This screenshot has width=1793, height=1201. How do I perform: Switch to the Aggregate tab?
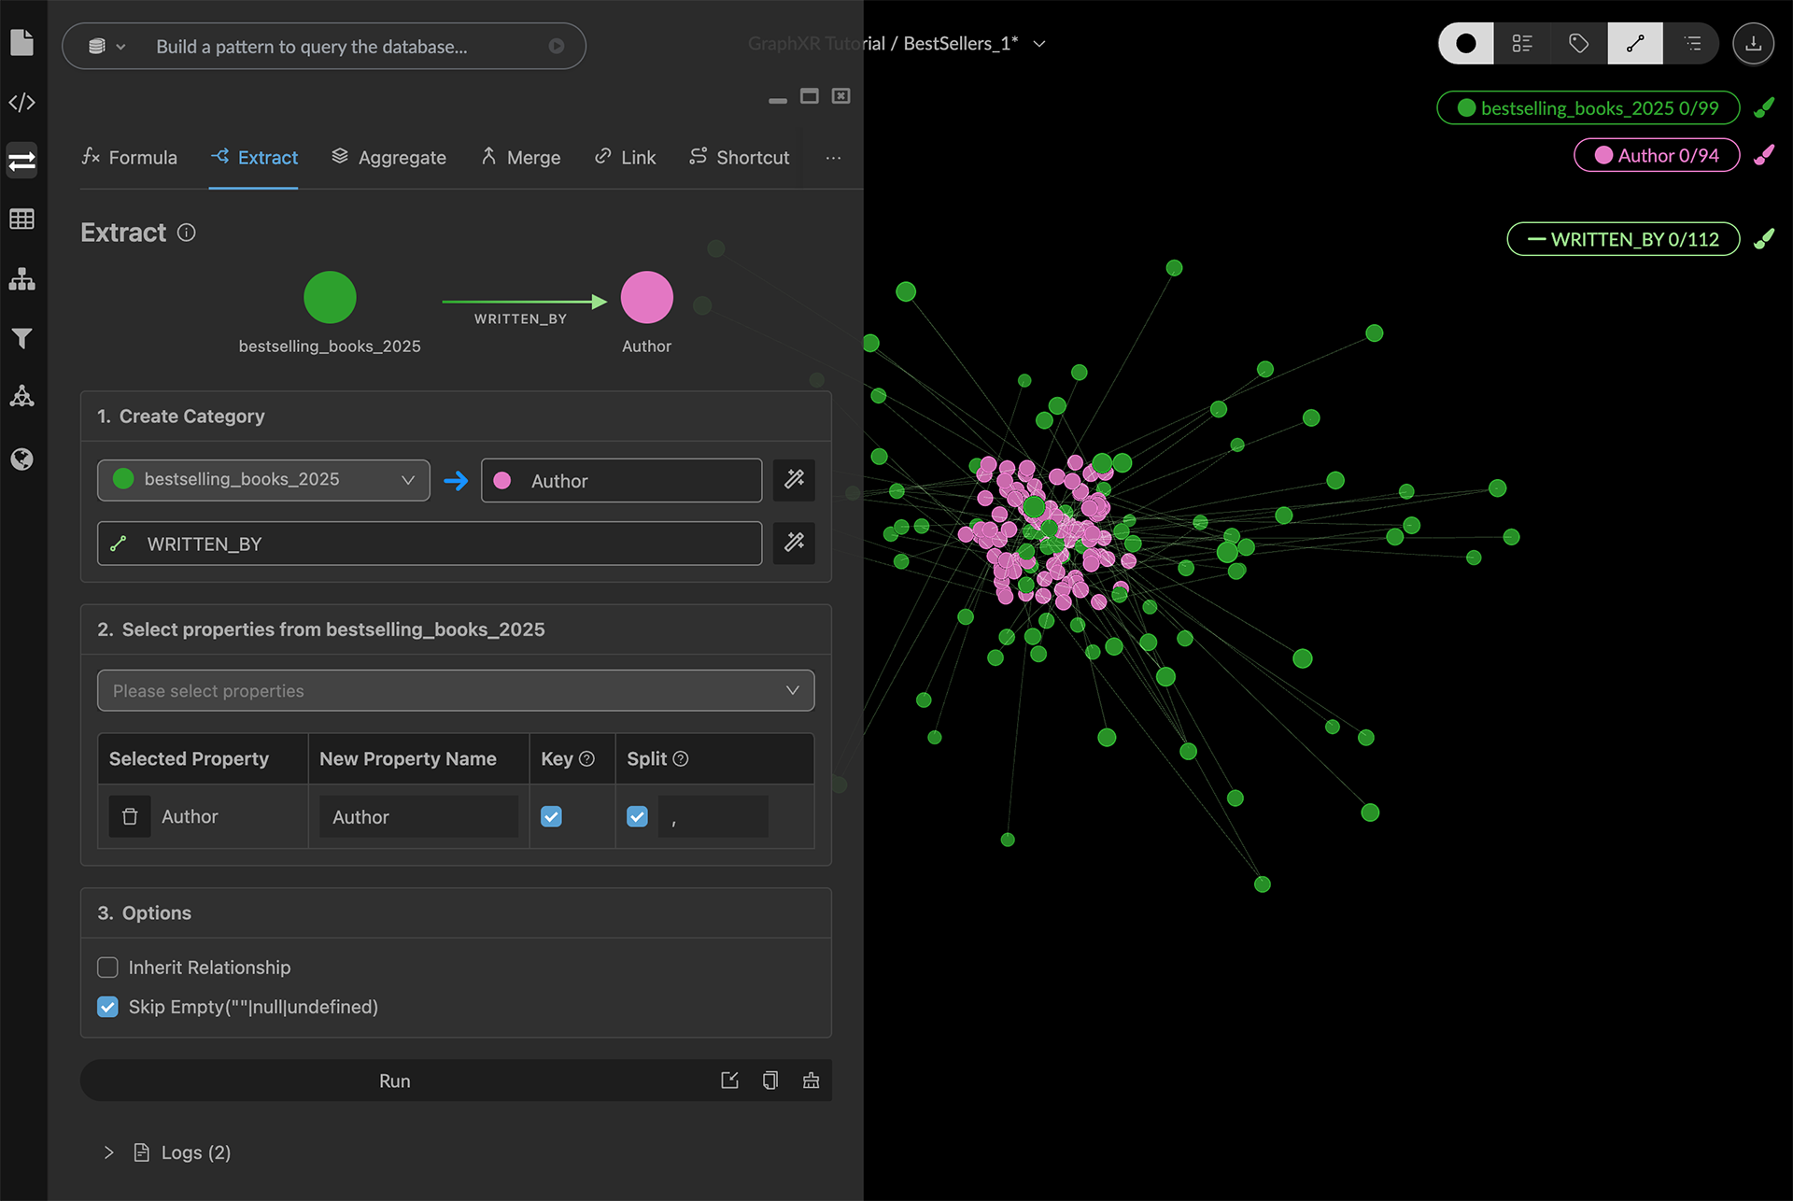tap(388, 158)
